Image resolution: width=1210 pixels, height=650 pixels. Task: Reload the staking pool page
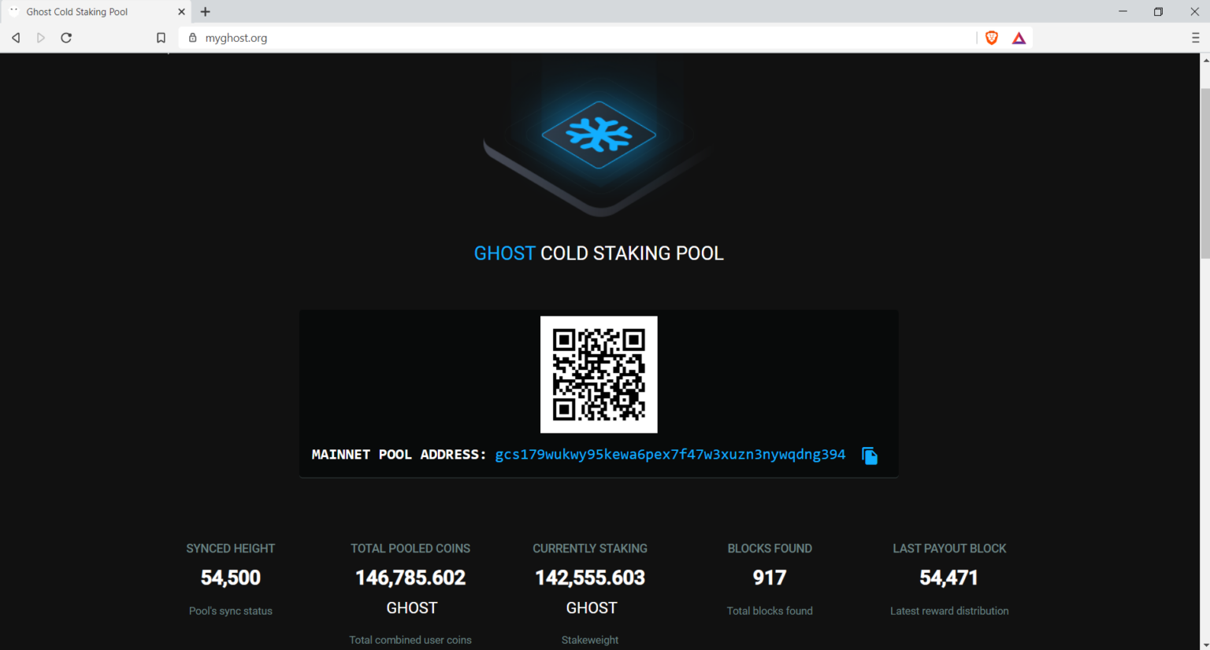(x=66, y=37)
